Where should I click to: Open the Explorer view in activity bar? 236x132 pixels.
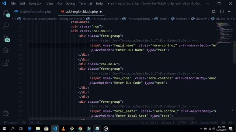tap(6, 13)
